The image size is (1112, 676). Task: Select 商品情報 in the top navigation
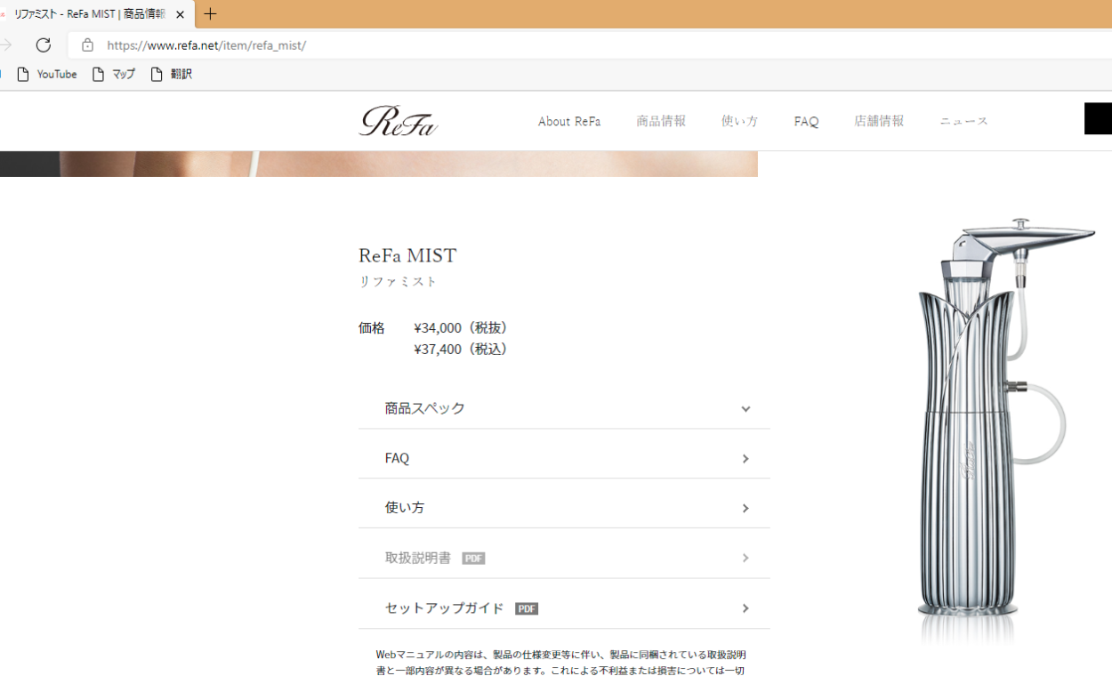pyautogui.click(x=661, y=121)
